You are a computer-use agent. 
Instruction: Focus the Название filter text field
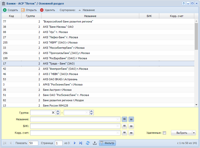(x=75, y=119)
